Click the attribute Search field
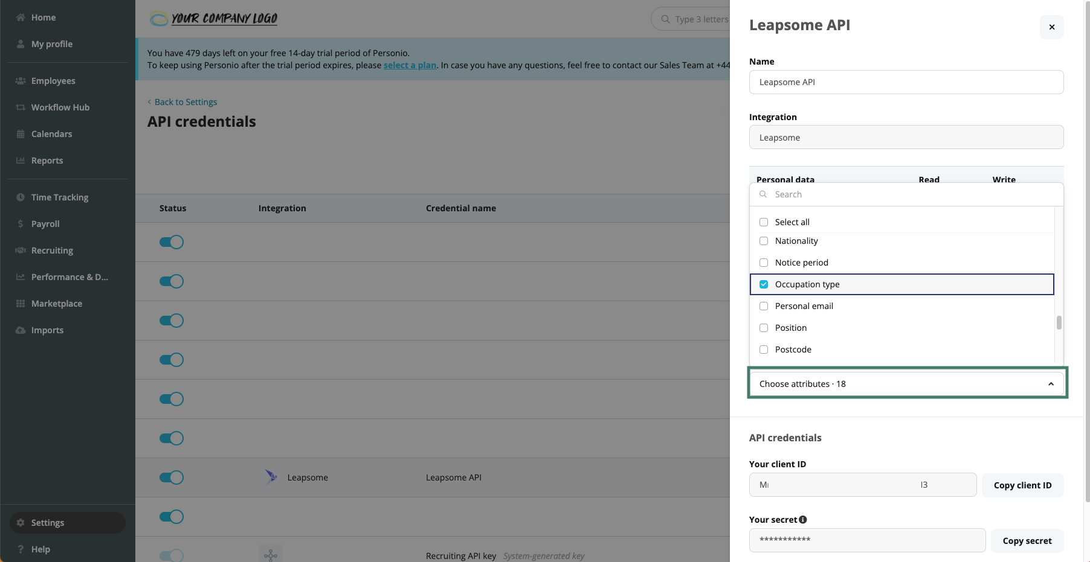Image resolution: width=1090 pixels, height=562 pixels. click(x=906, y=194)
